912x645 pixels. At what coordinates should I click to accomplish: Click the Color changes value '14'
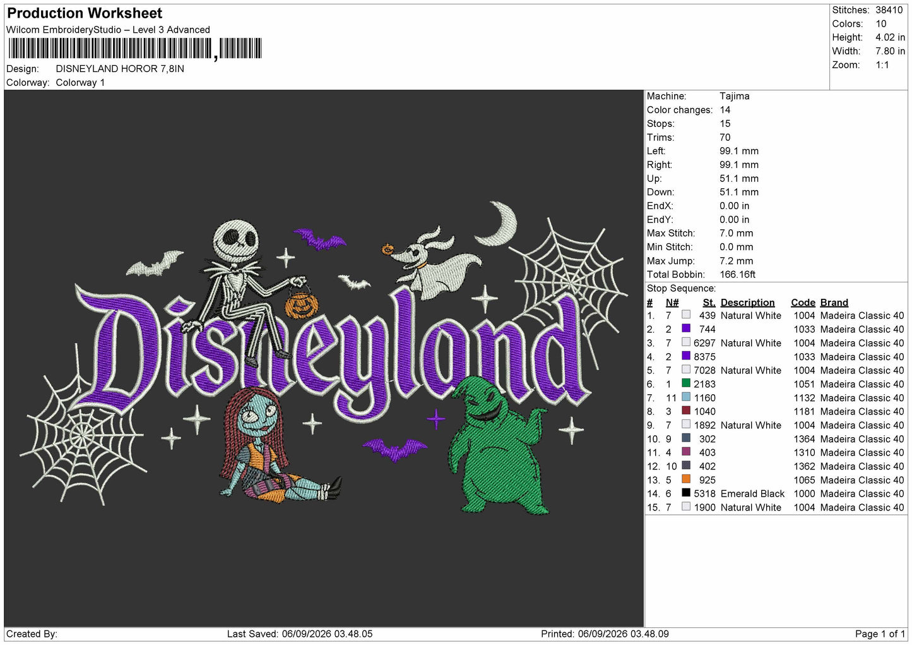pyautogui.click(x=725, y=110)
